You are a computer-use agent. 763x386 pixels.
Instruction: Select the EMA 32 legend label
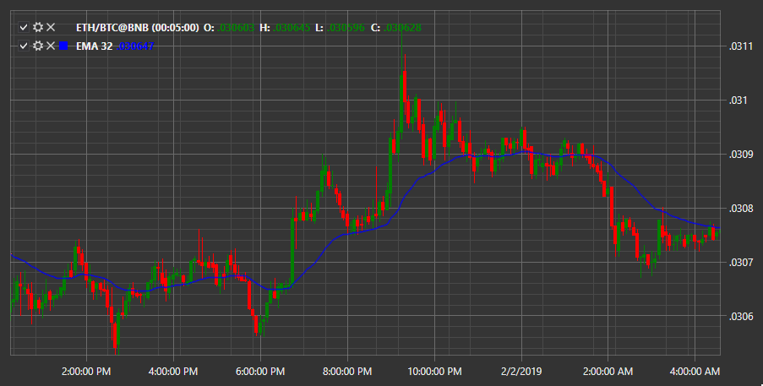tap(94, 46)
